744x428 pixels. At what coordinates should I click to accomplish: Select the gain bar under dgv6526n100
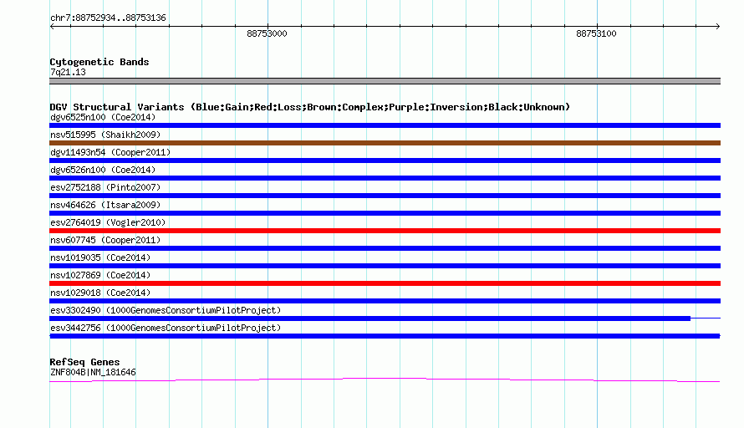point(385,178)
